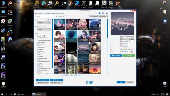Click the red X to clear filters

(50, 20)
